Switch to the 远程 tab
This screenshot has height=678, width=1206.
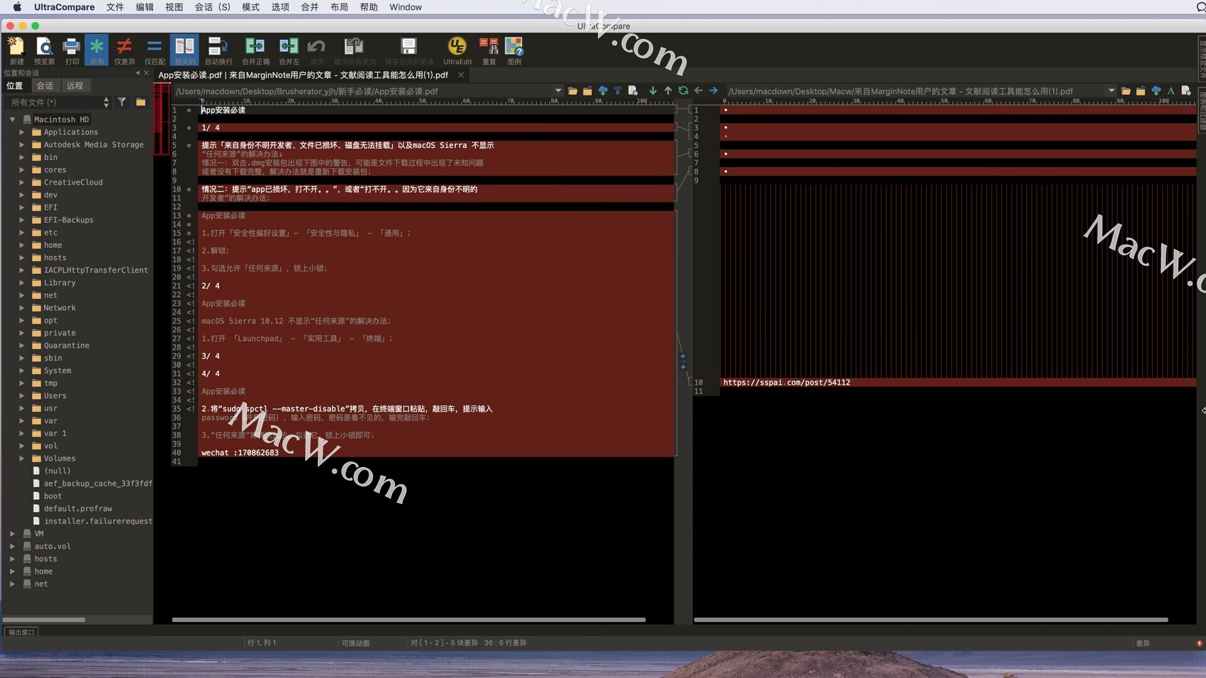[75, 85]
